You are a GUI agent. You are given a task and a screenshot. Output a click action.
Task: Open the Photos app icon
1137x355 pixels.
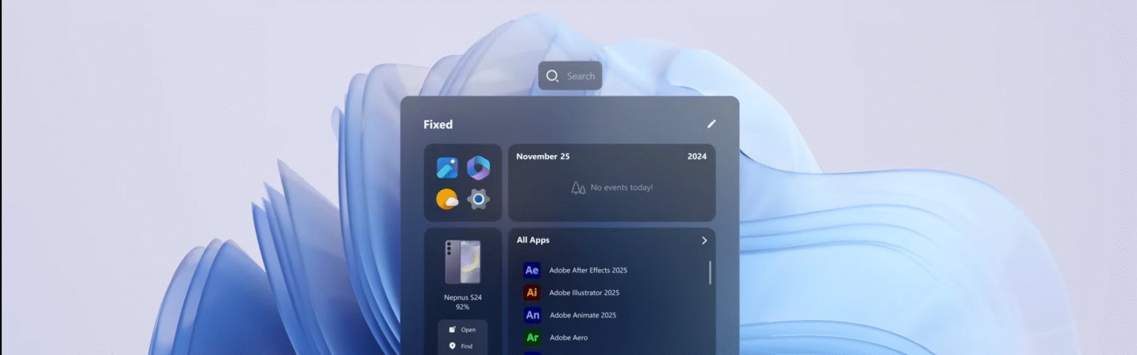pos(447,168)
